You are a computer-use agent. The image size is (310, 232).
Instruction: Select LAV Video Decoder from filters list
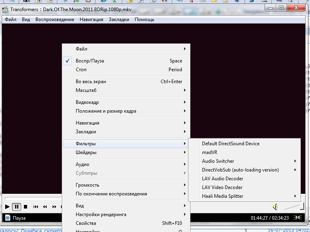click(x=222, y=187)
